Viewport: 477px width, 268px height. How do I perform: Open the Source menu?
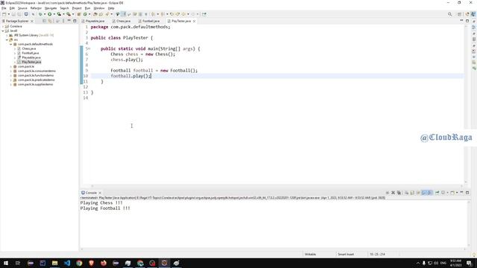point(22,8)
